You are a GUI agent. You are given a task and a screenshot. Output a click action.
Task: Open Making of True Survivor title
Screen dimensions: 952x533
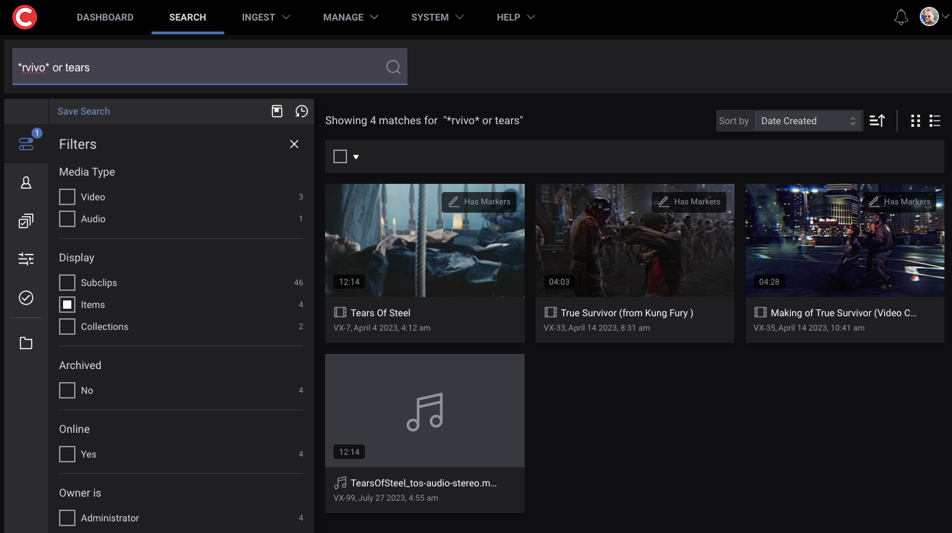[x=844, y=313]
